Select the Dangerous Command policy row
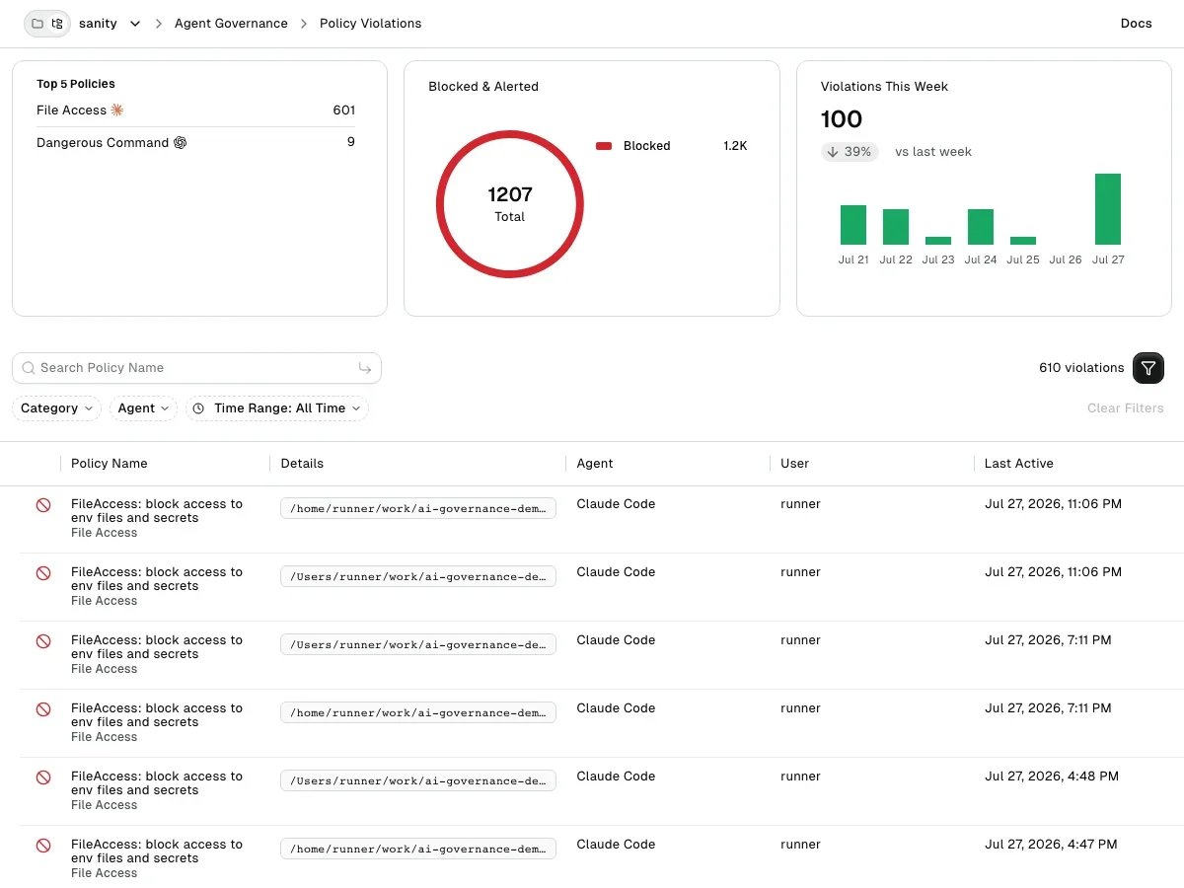This screenshot has width=1184, height=888. 195,143
